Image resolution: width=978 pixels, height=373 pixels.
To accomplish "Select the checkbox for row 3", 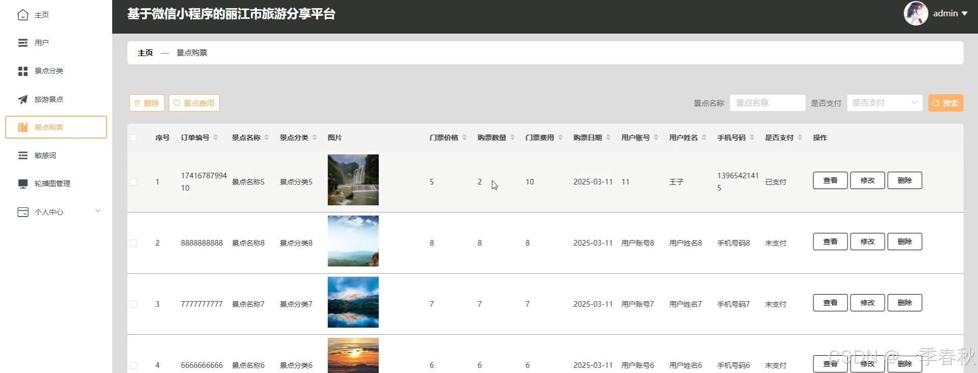I will [x=134, y=304].
